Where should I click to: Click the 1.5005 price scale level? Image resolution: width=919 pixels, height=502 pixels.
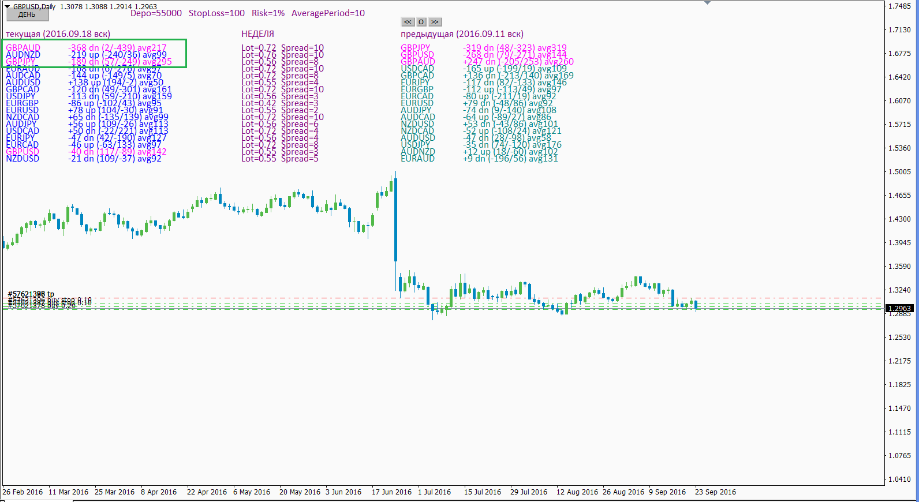[899, 172]
